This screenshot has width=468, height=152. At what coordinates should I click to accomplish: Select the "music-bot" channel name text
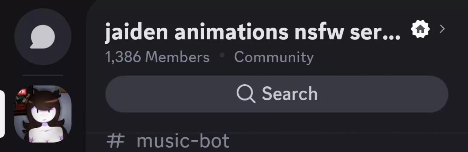[183, 141]
